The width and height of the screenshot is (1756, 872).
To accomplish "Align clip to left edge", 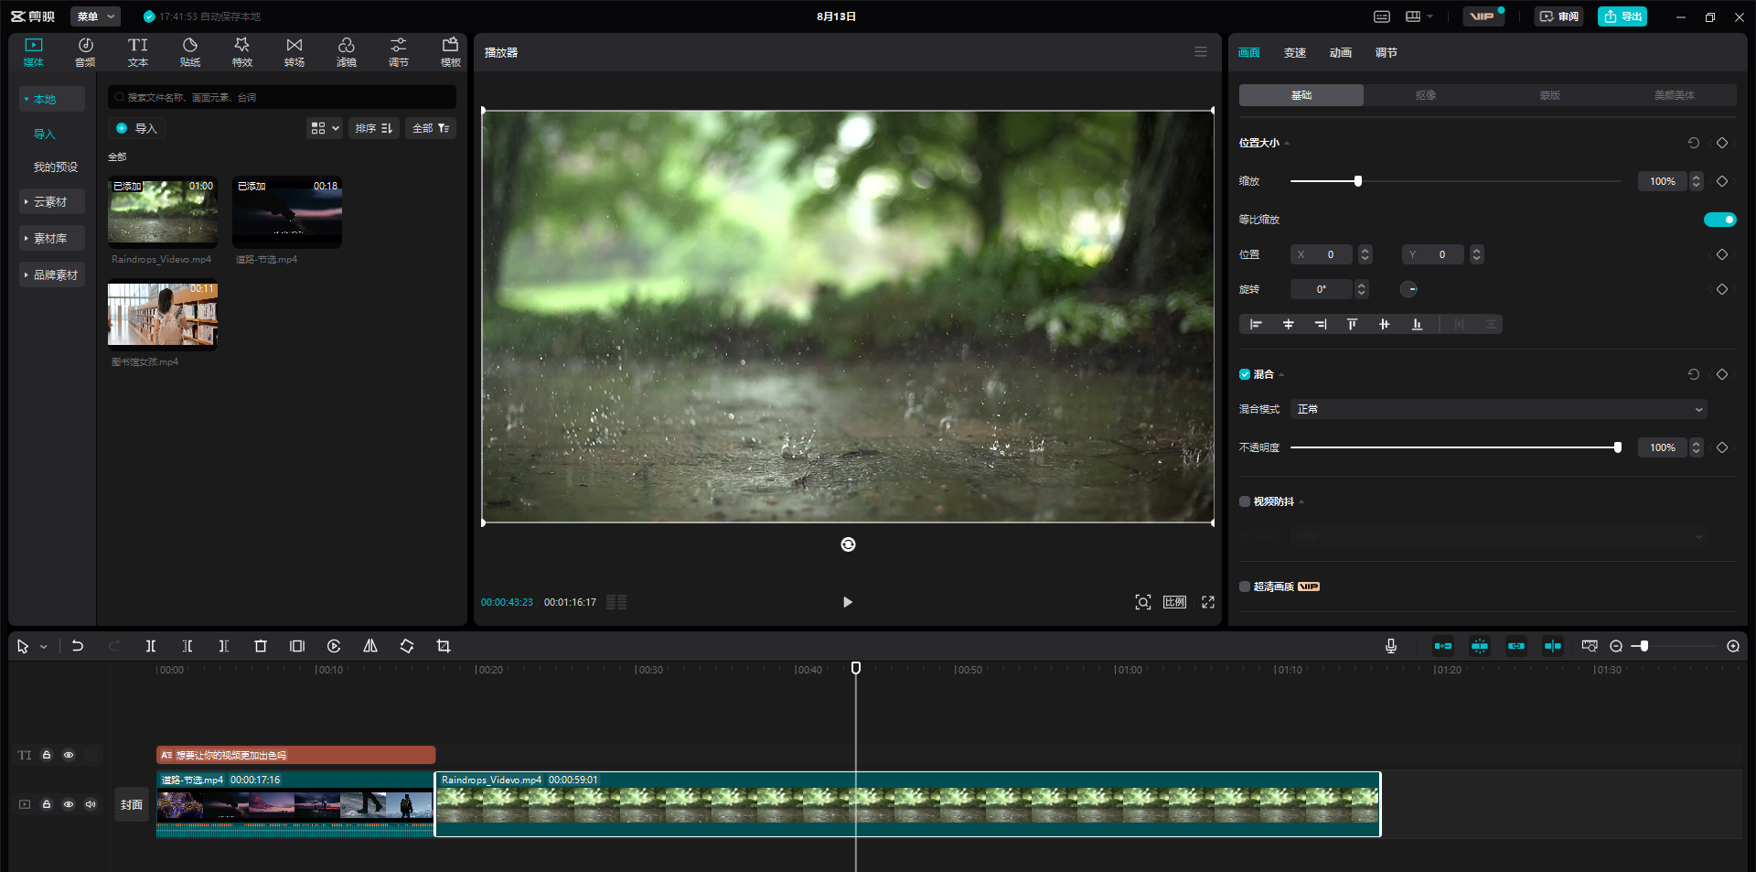I will coord(1256,324).
